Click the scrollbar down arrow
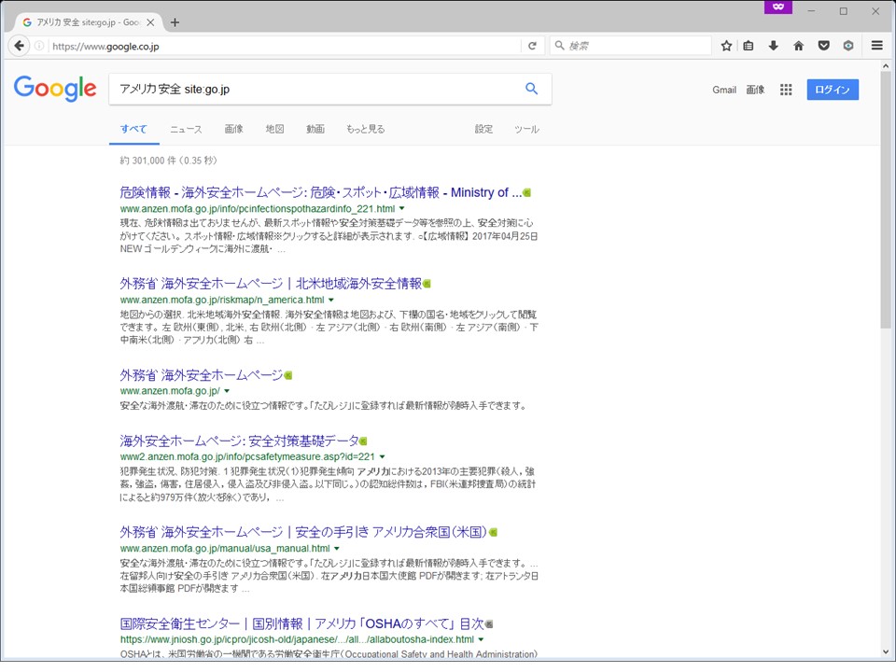The width and height of the screenshot is (896, 672). (886, 651)
